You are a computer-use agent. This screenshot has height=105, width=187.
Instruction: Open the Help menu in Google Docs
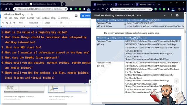(53, 18)
